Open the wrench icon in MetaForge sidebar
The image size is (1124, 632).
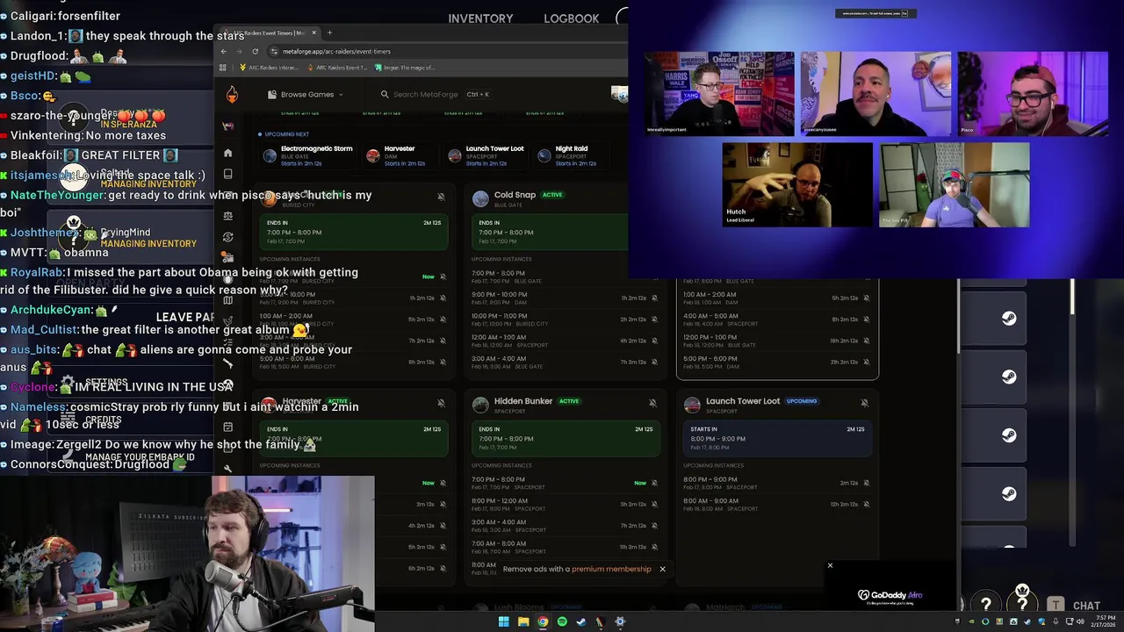(x=228, y=469)
